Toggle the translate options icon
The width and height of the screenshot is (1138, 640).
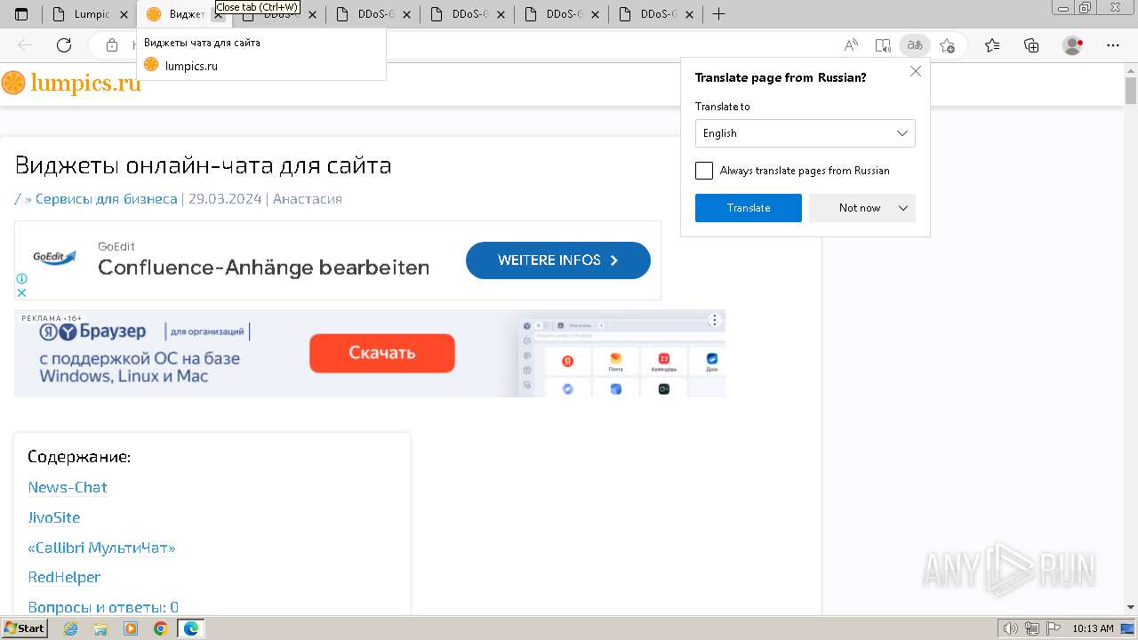pos(914,45)
